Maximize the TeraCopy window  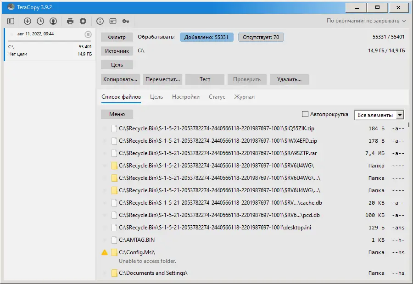click(377, 8)
